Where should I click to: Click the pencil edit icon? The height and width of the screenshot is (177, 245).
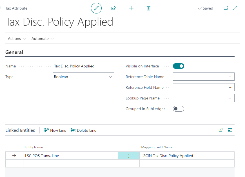(96, 8)
